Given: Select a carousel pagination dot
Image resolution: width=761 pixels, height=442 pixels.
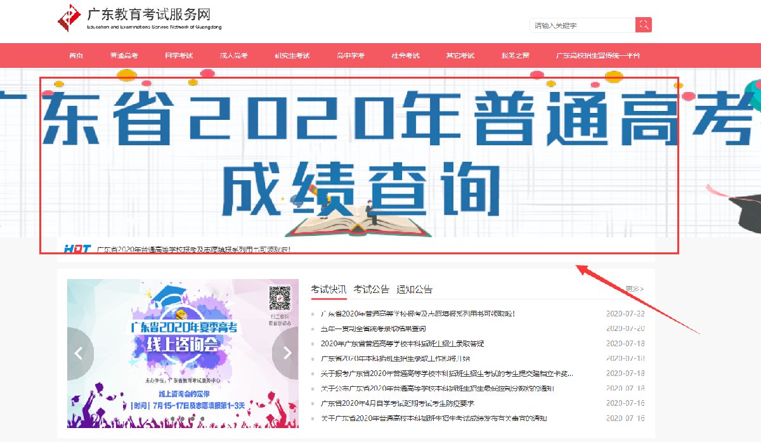Looking at the screenshot, I should pos(181,419).
